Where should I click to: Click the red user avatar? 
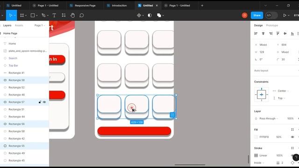244,15
